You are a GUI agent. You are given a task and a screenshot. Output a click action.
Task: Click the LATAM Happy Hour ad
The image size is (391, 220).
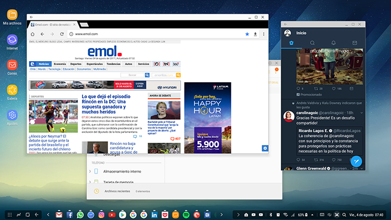(x=208, y=118)
